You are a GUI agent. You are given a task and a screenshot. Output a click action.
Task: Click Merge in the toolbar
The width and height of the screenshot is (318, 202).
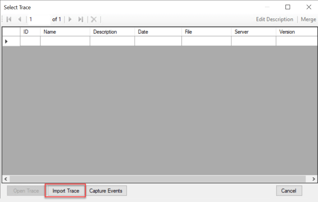(308, 20)
